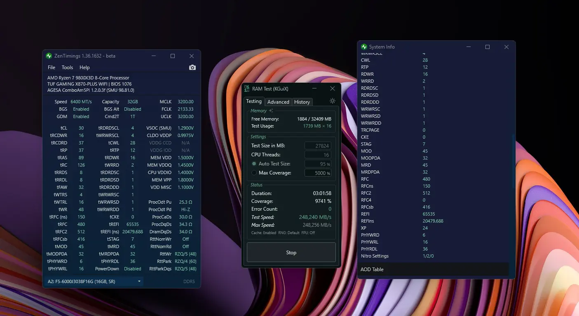579x316 pixels.
Task: Click the ZenTimings title bar app icon
Action: (49, 56)
